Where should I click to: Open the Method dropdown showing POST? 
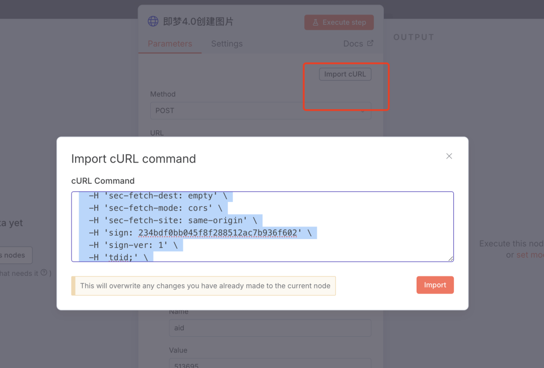coord(260,110)
